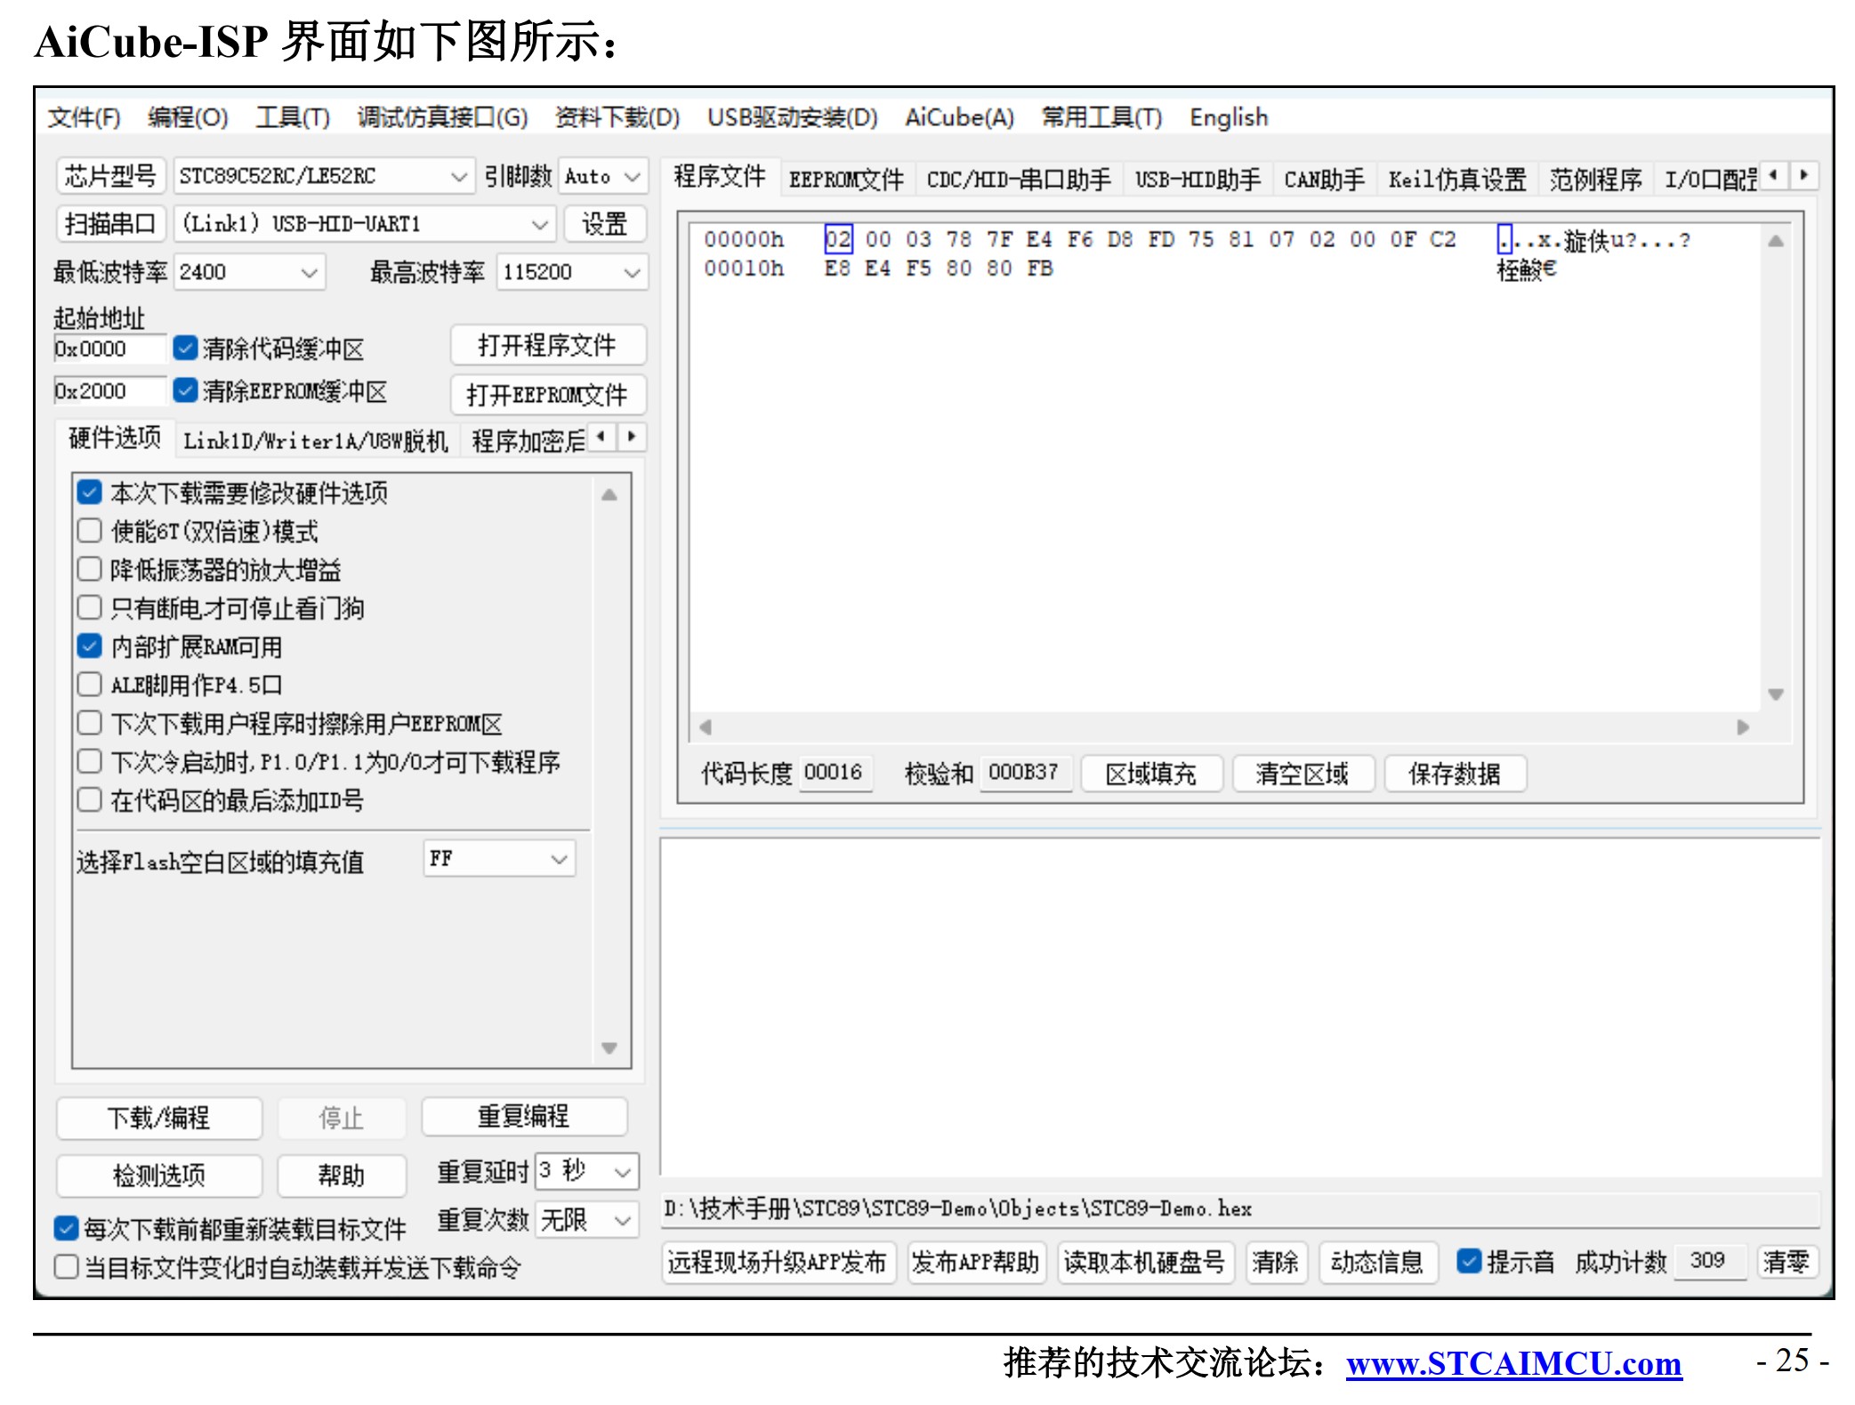Click start address field 0x0000

coord(109,349)
